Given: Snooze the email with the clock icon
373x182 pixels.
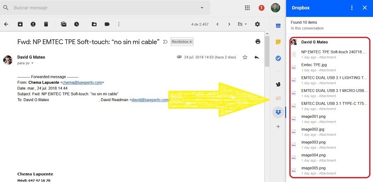Looking at the screenshot, I should (77, 24).
